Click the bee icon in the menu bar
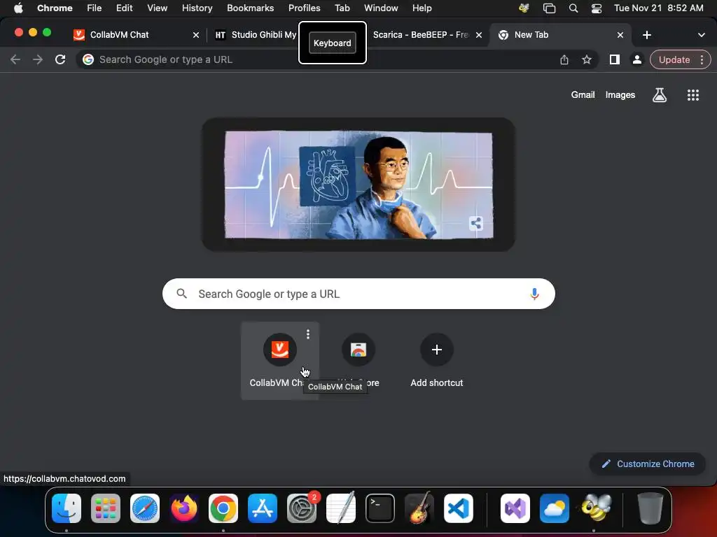 point(524,8)
